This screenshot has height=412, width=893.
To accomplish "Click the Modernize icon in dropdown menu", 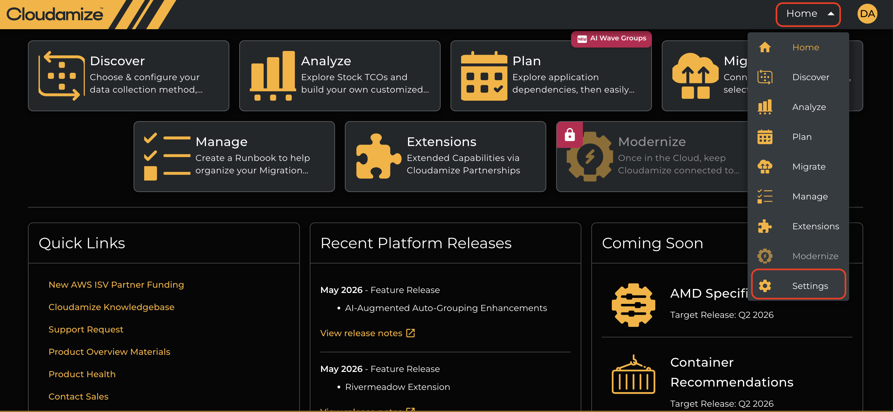I will coord(765,256).
